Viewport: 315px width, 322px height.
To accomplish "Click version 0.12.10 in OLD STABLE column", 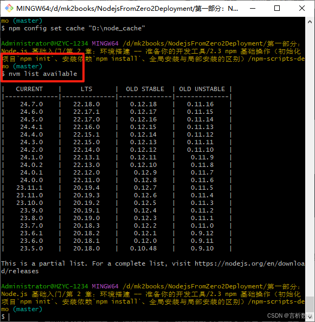I will [143, 165].
